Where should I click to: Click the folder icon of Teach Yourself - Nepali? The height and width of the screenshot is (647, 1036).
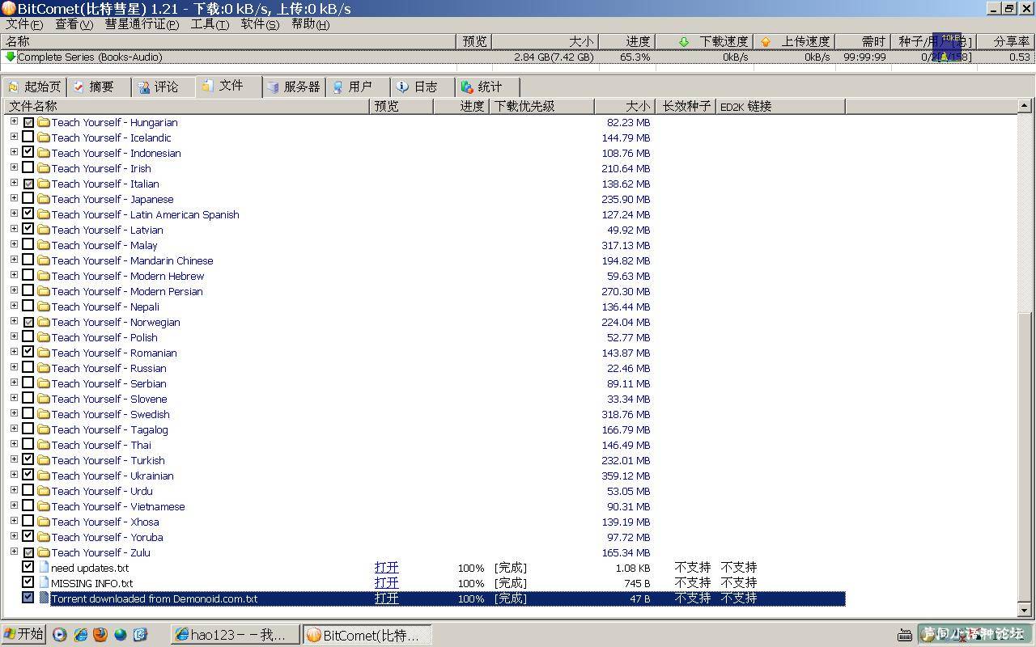click(x=44, y=307)
